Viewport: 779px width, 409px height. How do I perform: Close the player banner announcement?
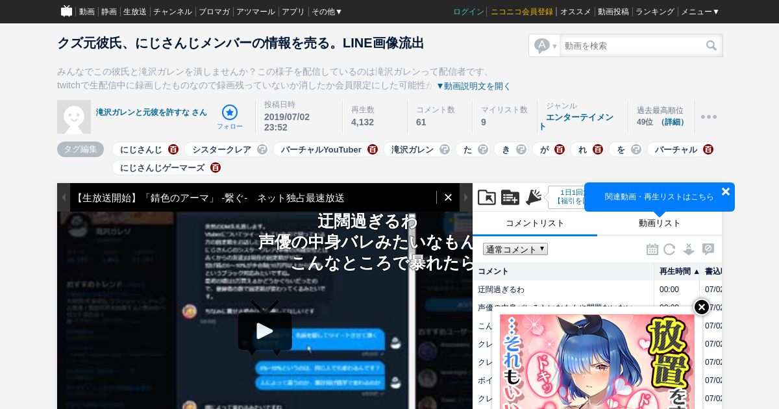coord(448,197)
